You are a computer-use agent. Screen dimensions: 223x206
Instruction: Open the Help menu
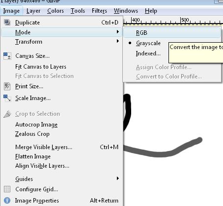pyautogui.click(x=151, y=11)
